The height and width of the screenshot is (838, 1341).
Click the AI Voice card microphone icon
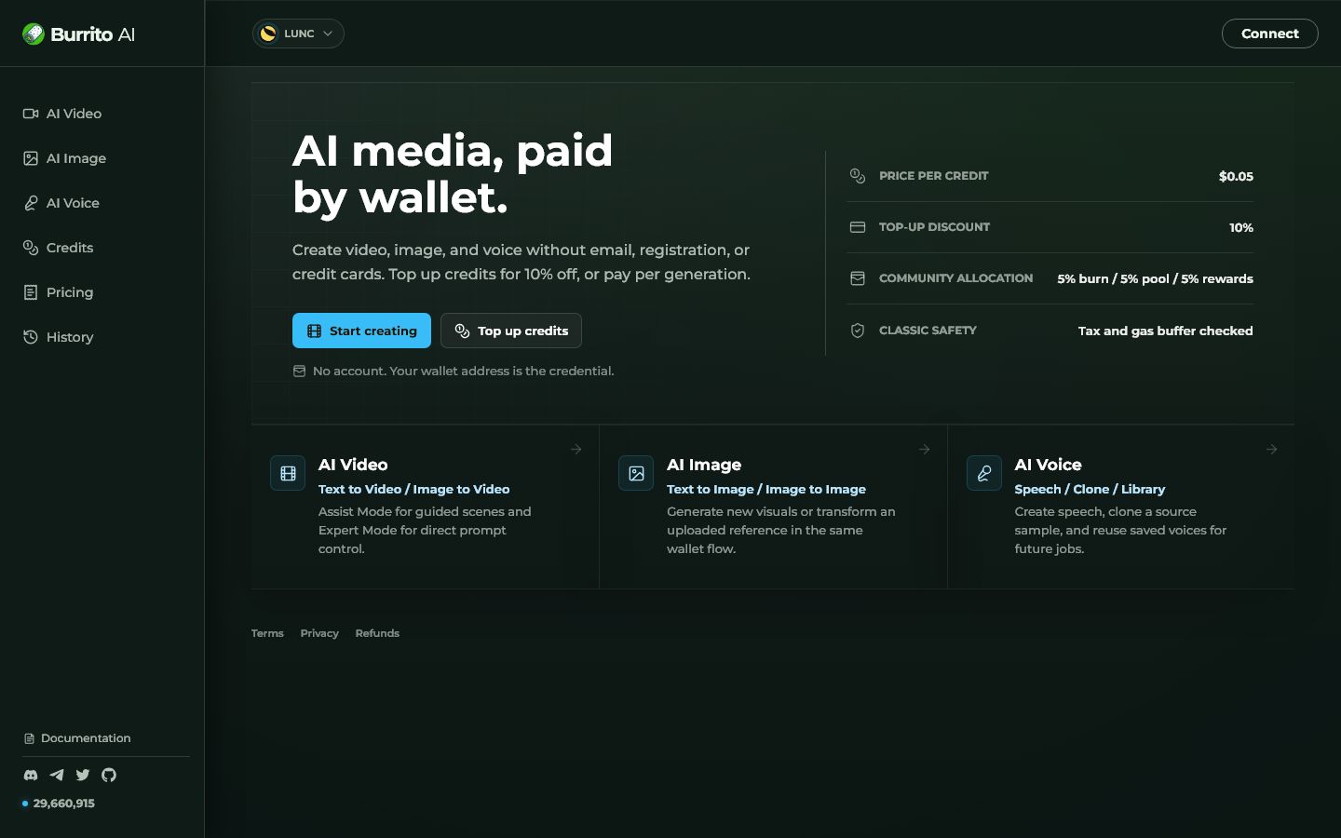click(x=984, y=473)
